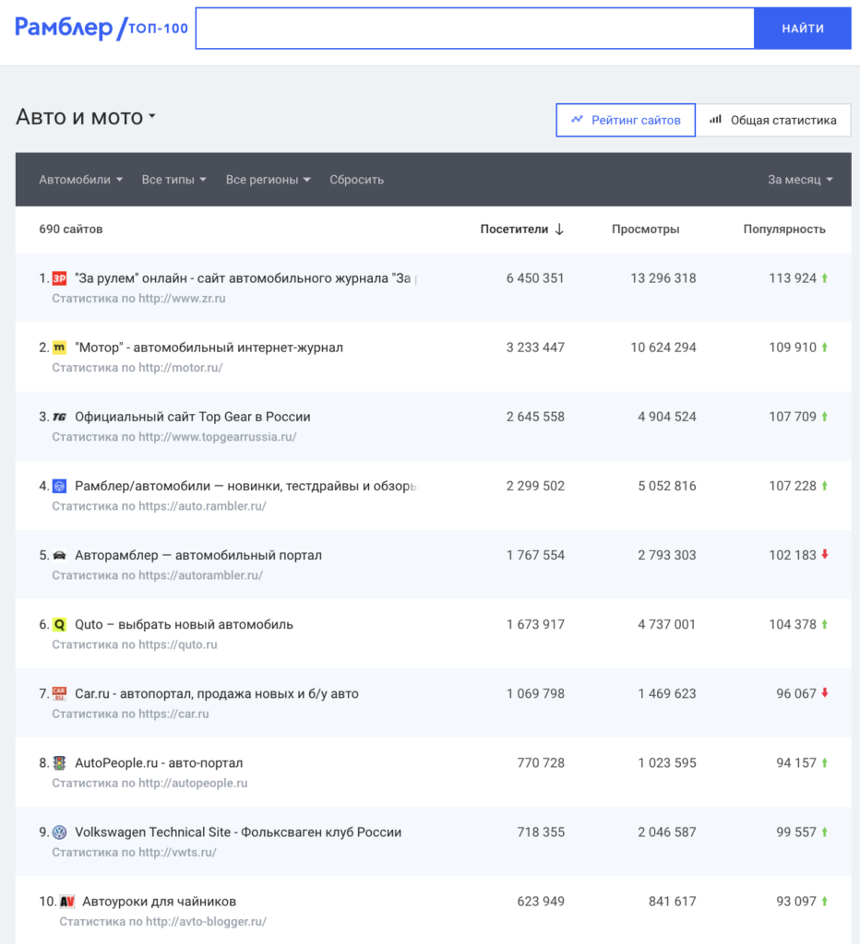Click green up arrow next to 104 378
The width and height of the screenshot is (860, 944).
click(x=824, y=624)
